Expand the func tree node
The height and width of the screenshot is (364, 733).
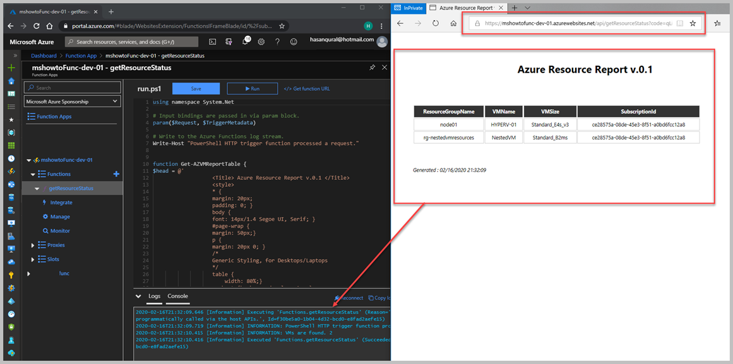[x=28, y=273]
